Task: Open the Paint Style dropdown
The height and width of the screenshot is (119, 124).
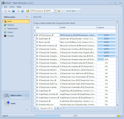Action: click(x=72, y=11)
